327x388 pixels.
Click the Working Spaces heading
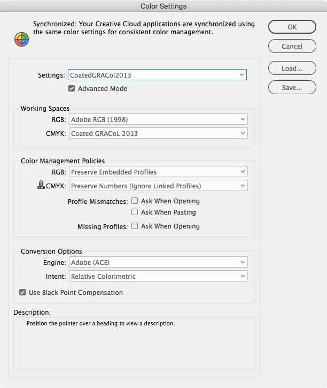pyautogui.click(x=45, y=109)
